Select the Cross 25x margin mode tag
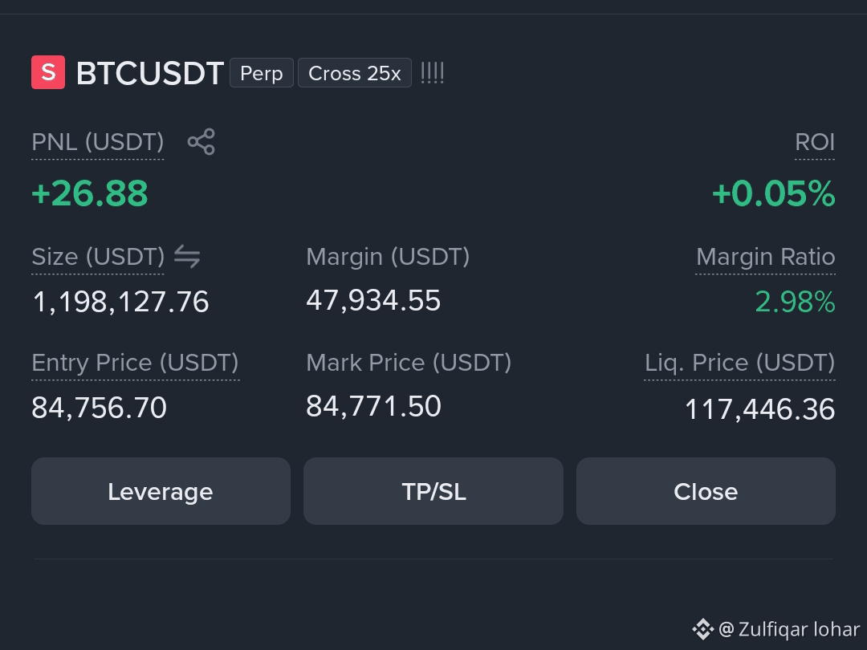Viewport: 867px width, 650px height. [x=355, y=73]
